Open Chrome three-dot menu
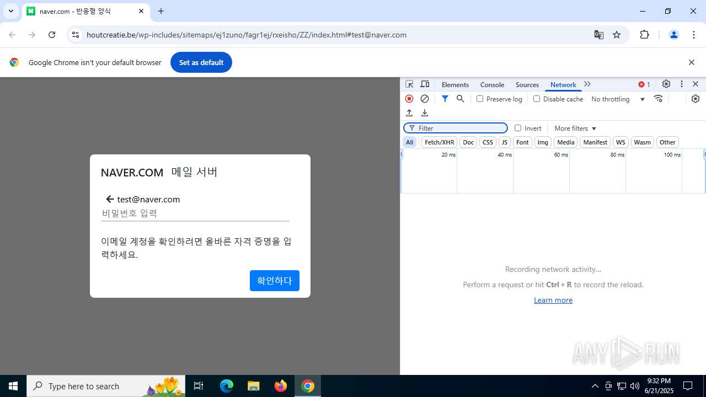The image size is (706, 397). (694, 35)
